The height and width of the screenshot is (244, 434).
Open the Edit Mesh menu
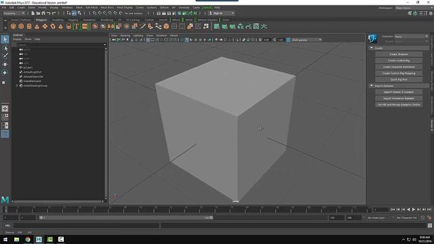pos(92,7)
